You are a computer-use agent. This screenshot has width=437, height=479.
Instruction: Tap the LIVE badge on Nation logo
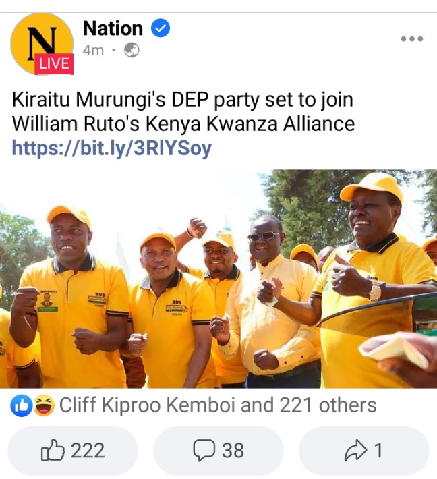[x=54, y=64]
